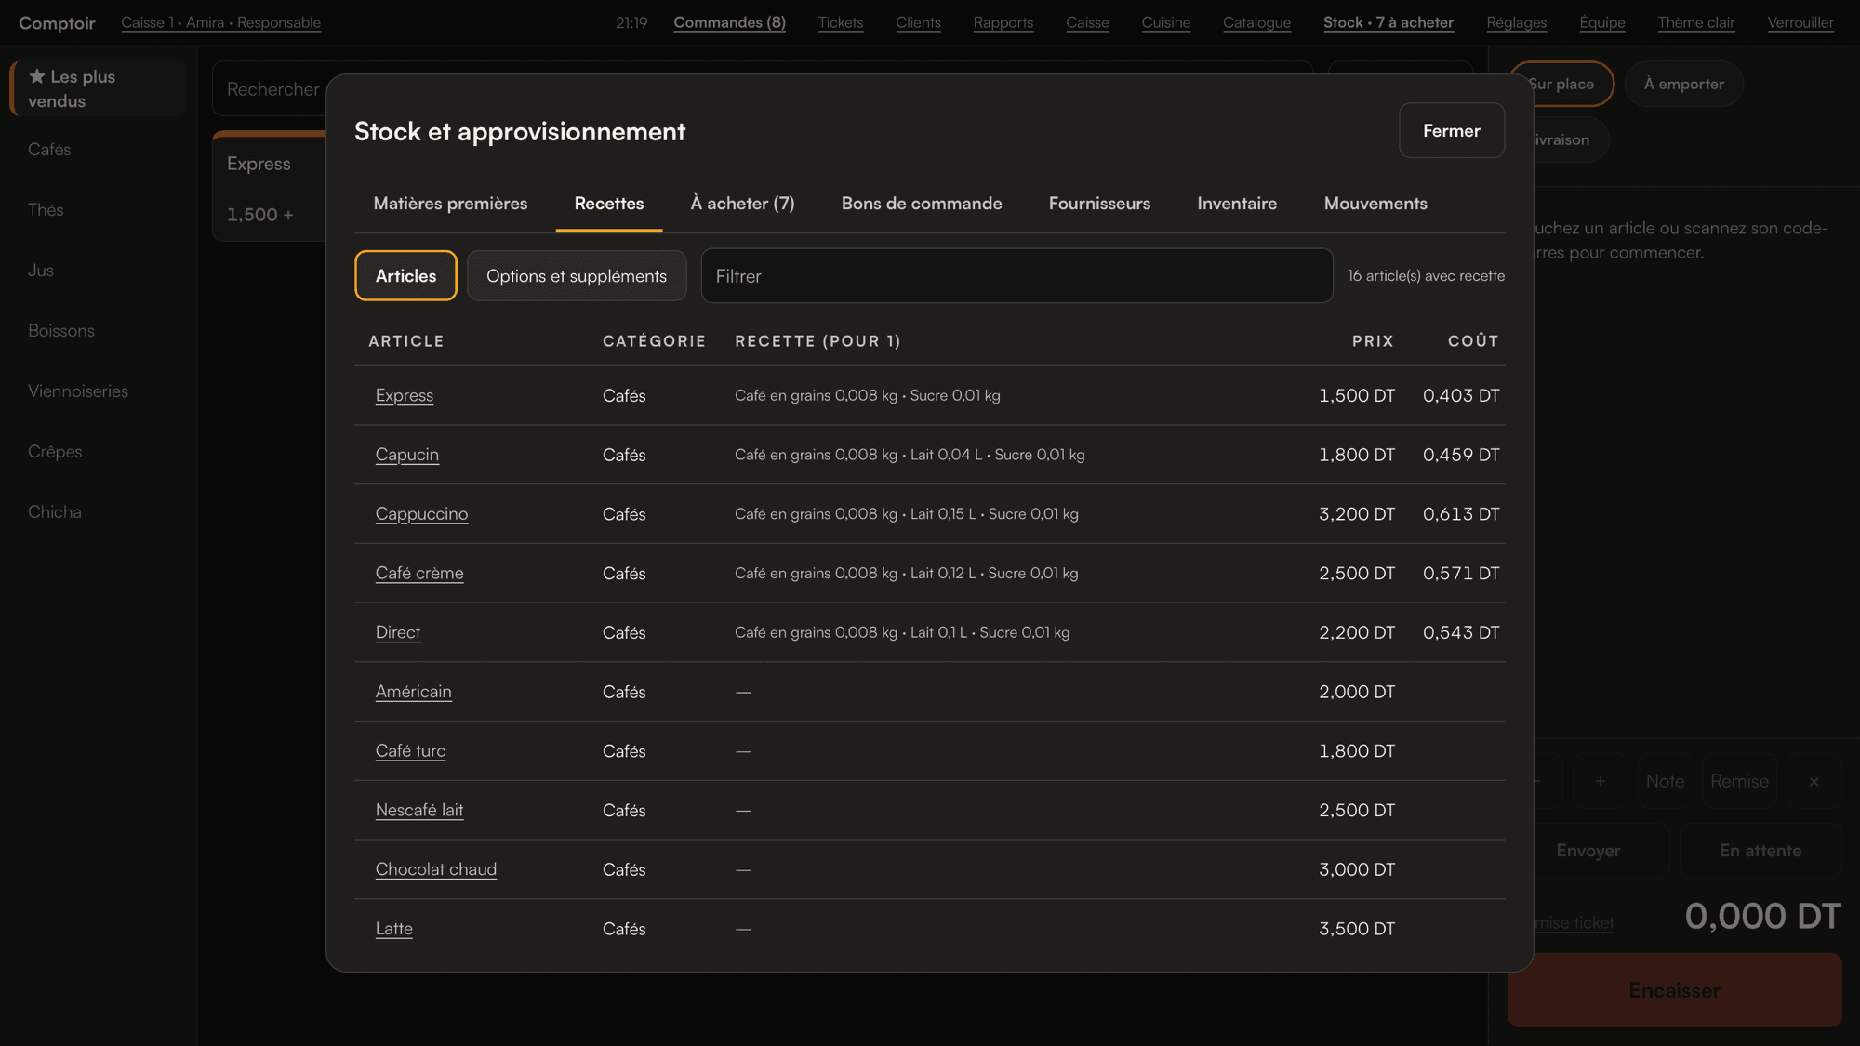The image size is (1860, 1046).
Task: Open the Capucin recipe link
Action: [407, 455]
